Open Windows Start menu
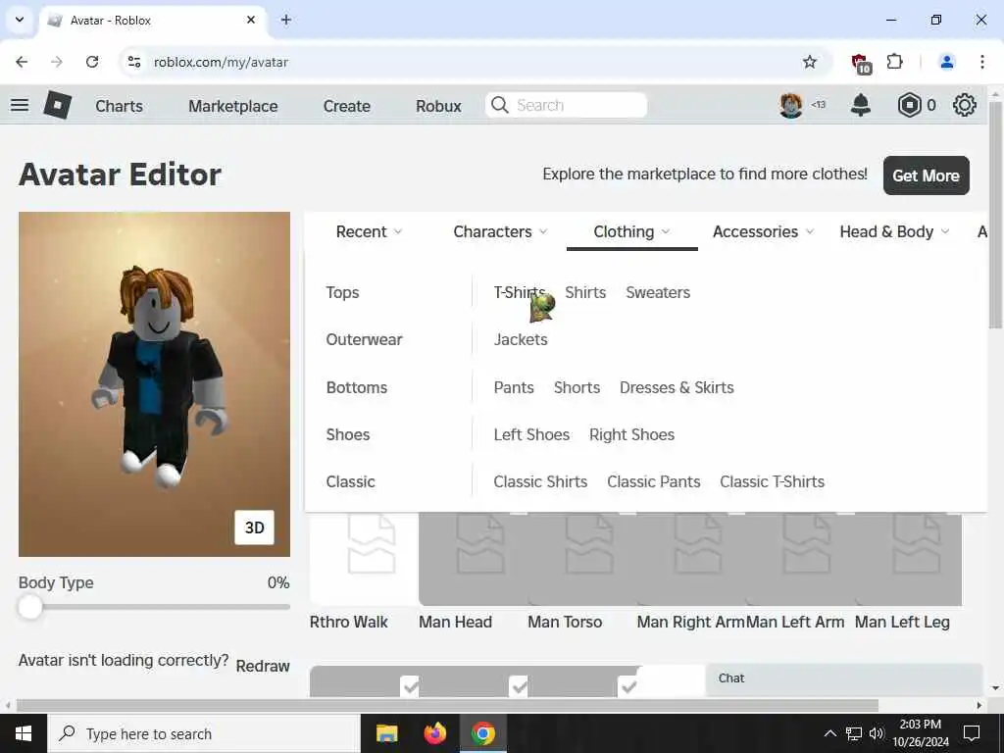This screenshot has width=1004, height=753. [24, 733]
